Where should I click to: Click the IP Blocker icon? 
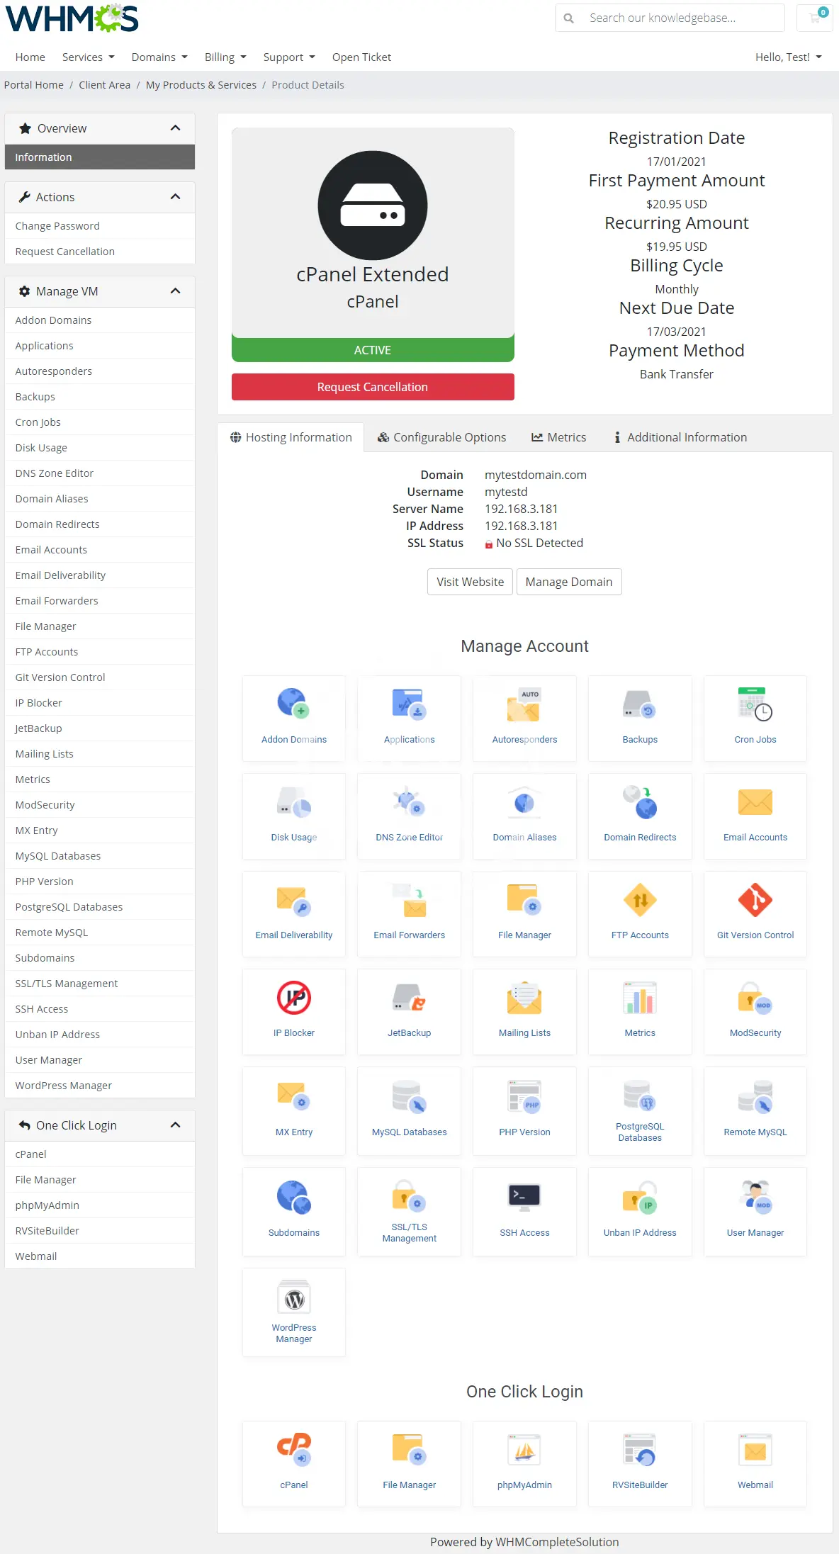[293, 998]
